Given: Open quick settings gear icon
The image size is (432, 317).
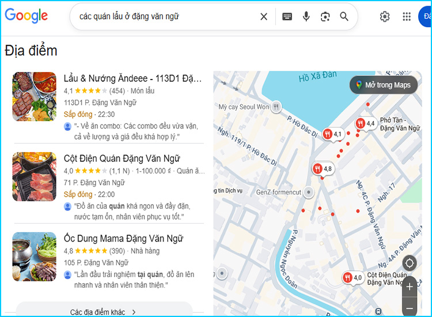Looking at the screenshot, I should 385,17.
